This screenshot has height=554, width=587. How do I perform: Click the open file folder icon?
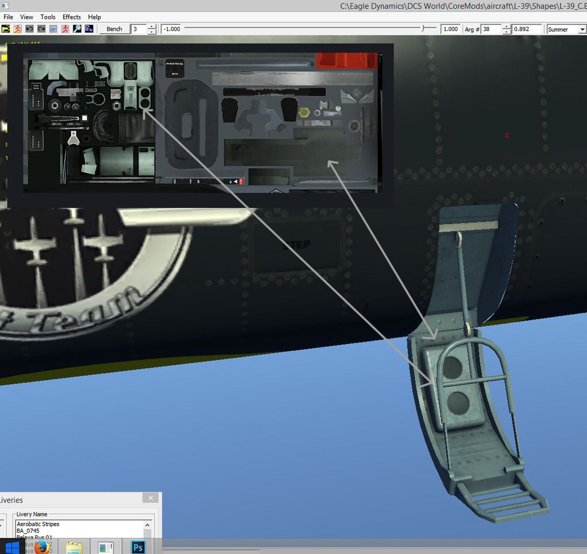tap(6, 29)
